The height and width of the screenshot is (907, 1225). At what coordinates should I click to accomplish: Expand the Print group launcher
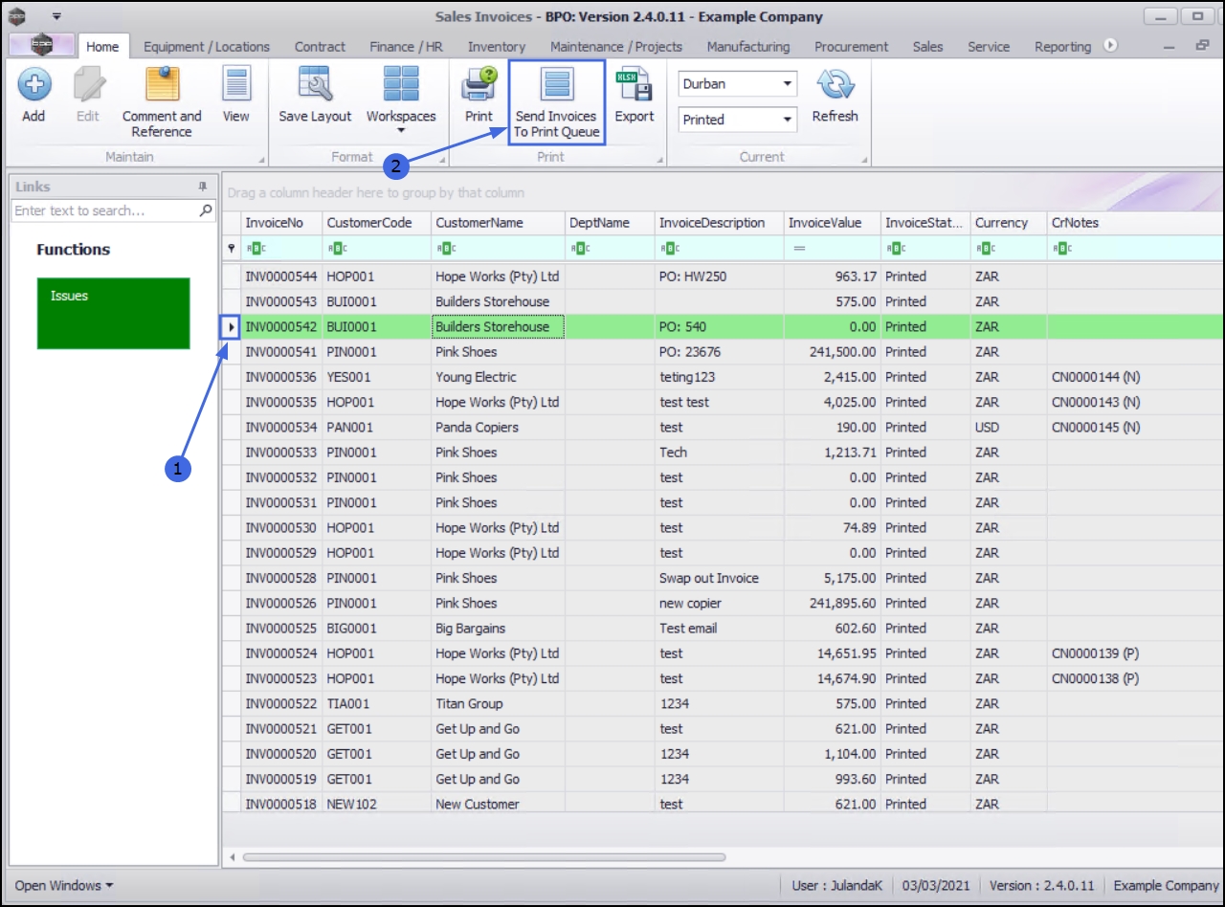[659, 159]
